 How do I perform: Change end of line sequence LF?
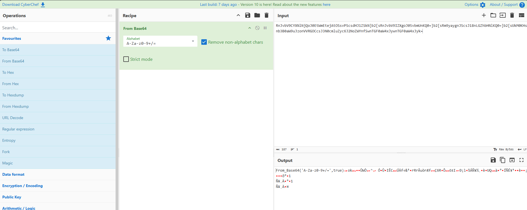click(x=522, y=149)
